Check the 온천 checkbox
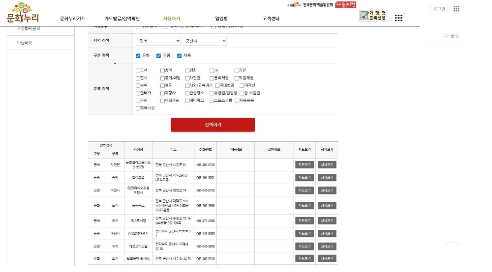This screenshot has height=272, width=492. click(138, 101)
